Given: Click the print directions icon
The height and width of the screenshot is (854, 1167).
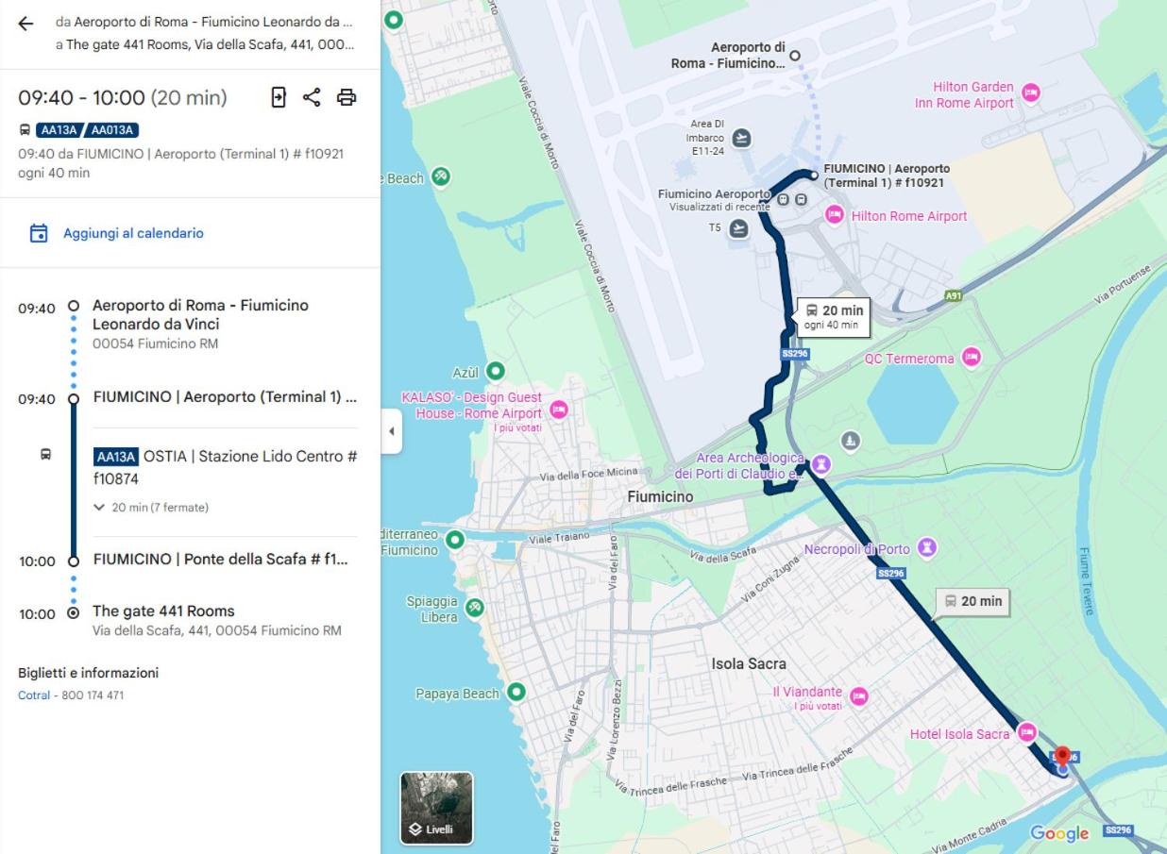Looking at the screenshot, I should 347,97.
